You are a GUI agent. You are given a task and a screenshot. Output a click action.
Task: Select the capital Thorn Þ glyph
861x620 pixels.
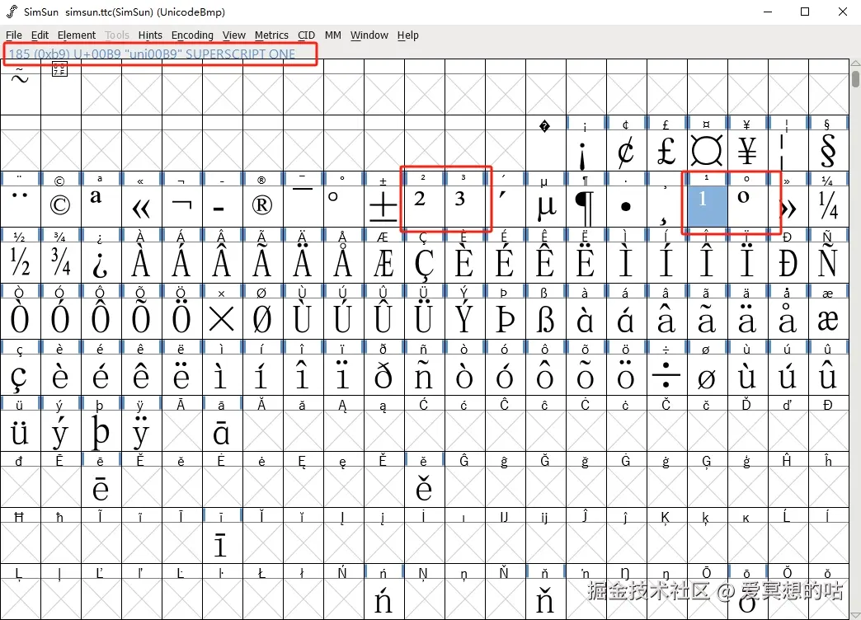[506, 319]
